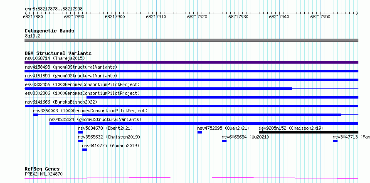
Task: Click the leftmost small block of esv3360003
Action: [x=35, y=115]
